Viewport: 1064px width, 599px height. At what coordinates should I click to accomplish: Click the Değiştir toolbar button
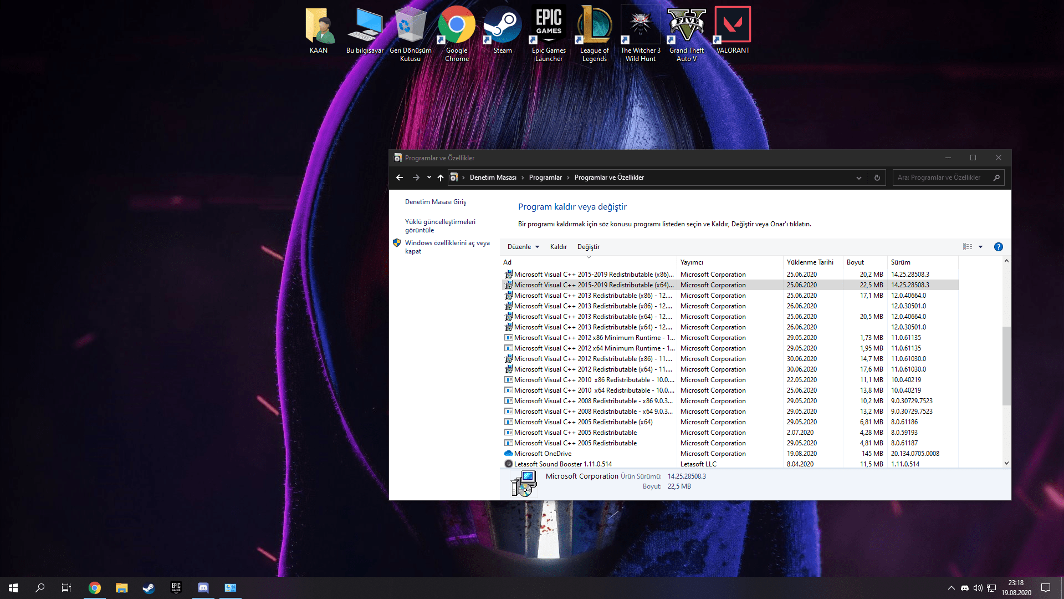588,247
